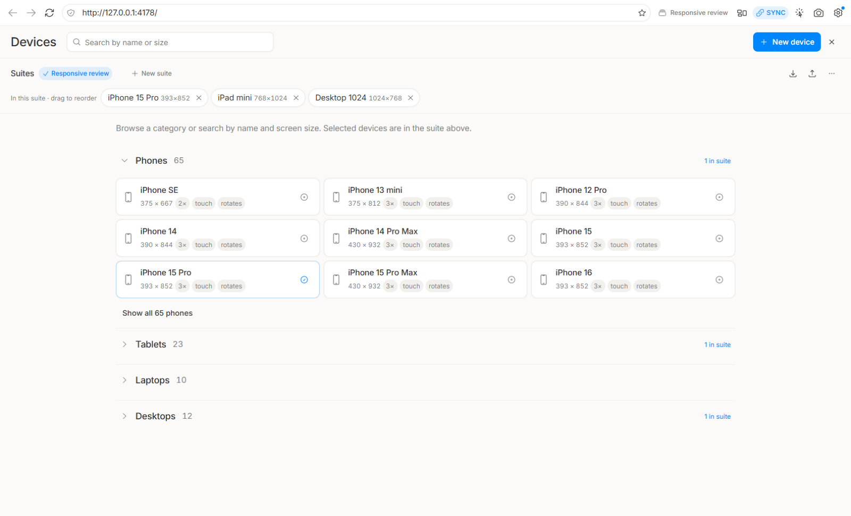Add iPhone SE to the suite
Screen dimensions: 851x516
304,197
